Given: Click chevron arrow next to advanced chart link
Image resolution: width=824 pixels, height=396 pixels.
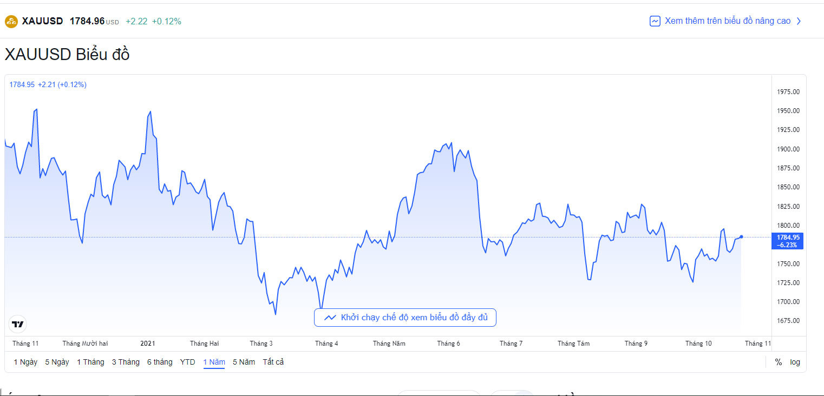Looking at the screenshot, I should click(799, 21).
